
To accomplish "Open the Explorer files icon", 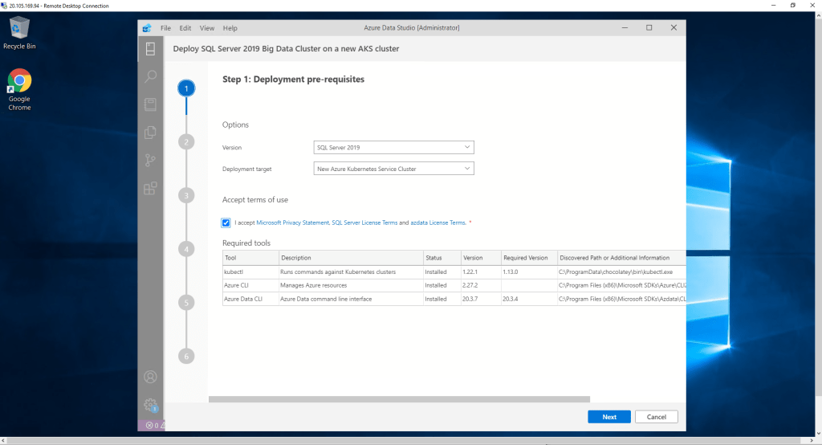I will pos(150,133).
